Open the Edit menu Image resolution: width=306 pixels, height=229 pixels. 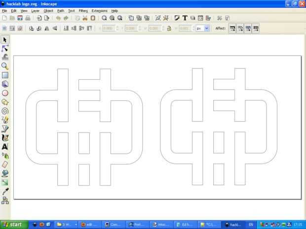tap(14, 11)
